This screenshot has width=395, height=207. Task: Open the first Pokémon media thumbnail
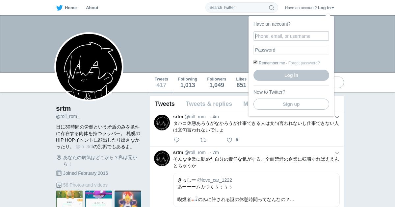tap(69, 199)
